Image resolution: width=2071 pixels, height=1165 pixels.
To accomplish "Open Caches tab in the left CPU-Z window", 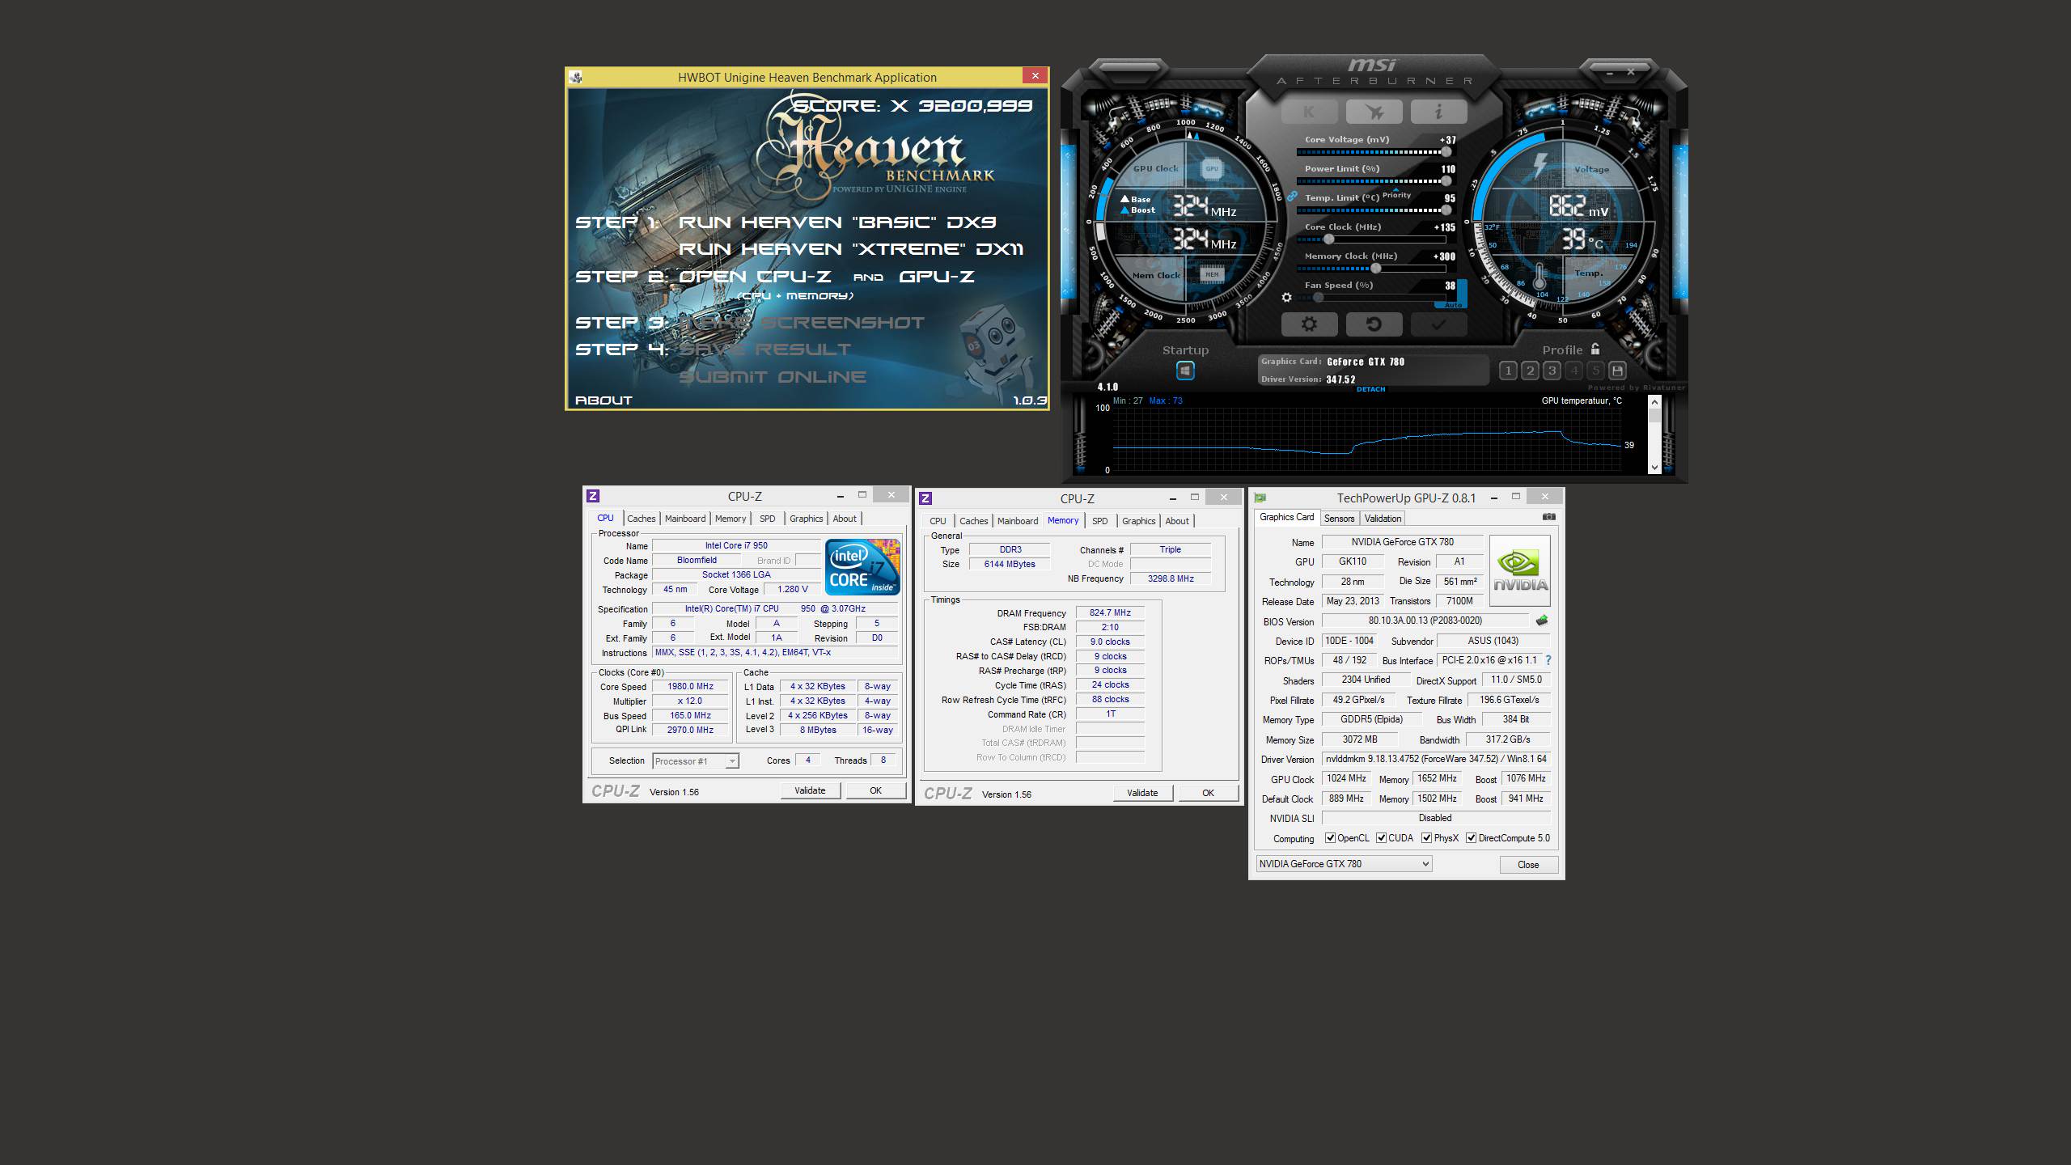I will [642, 519].
